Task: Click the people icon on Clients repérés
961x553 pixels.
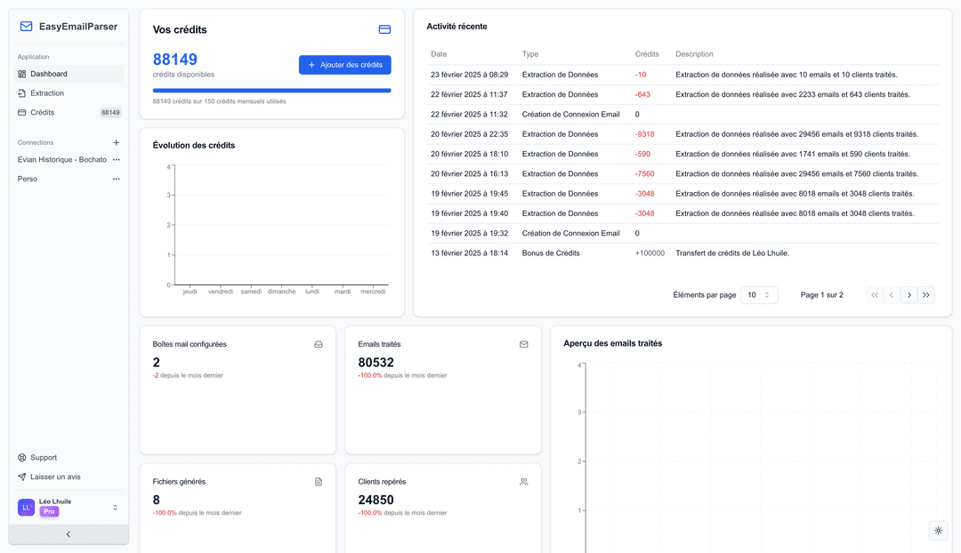Action: (x=523, y=482)
